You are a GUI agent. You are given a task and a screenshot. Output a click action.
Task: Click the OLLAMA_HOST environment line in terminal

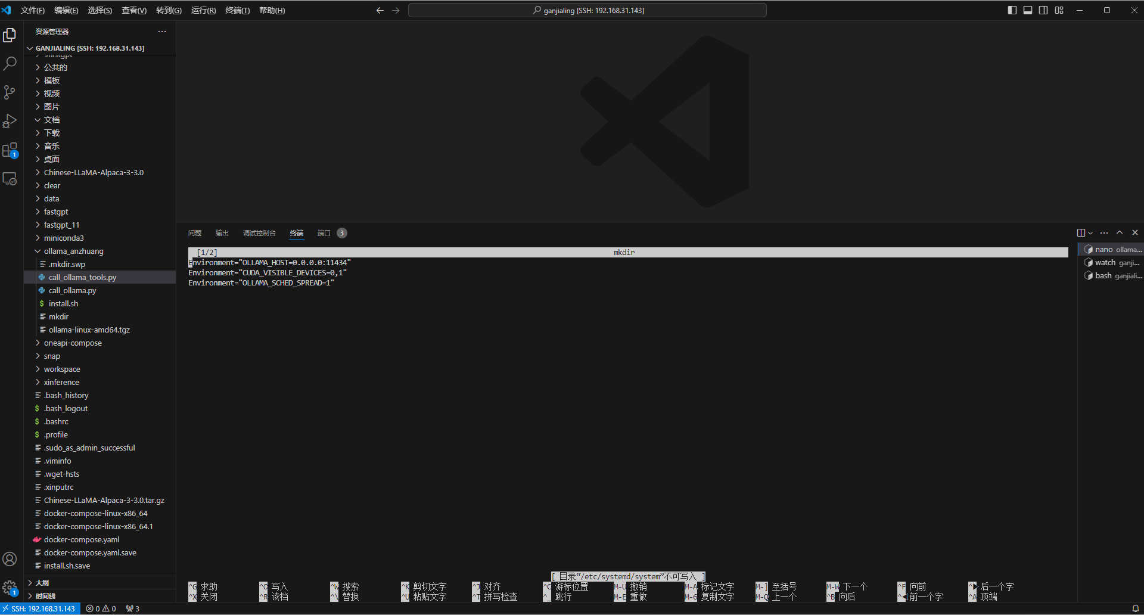(270, 263)
